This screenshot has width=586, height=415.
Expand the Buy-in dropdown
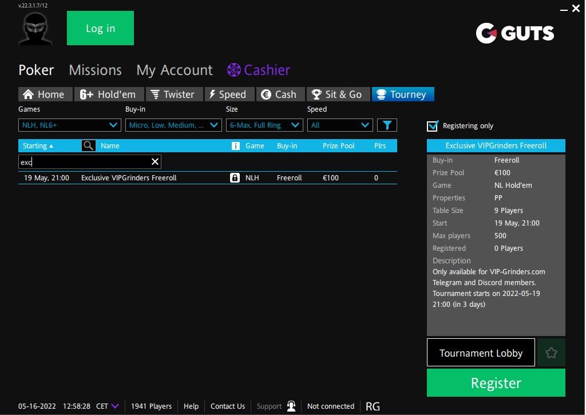point(173,125)
